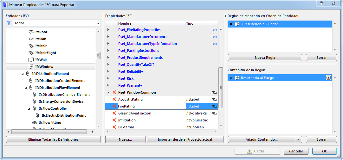Collapse the IfcDistributionFlowElement tree node

pyautogui.click(x=26, y=88)
